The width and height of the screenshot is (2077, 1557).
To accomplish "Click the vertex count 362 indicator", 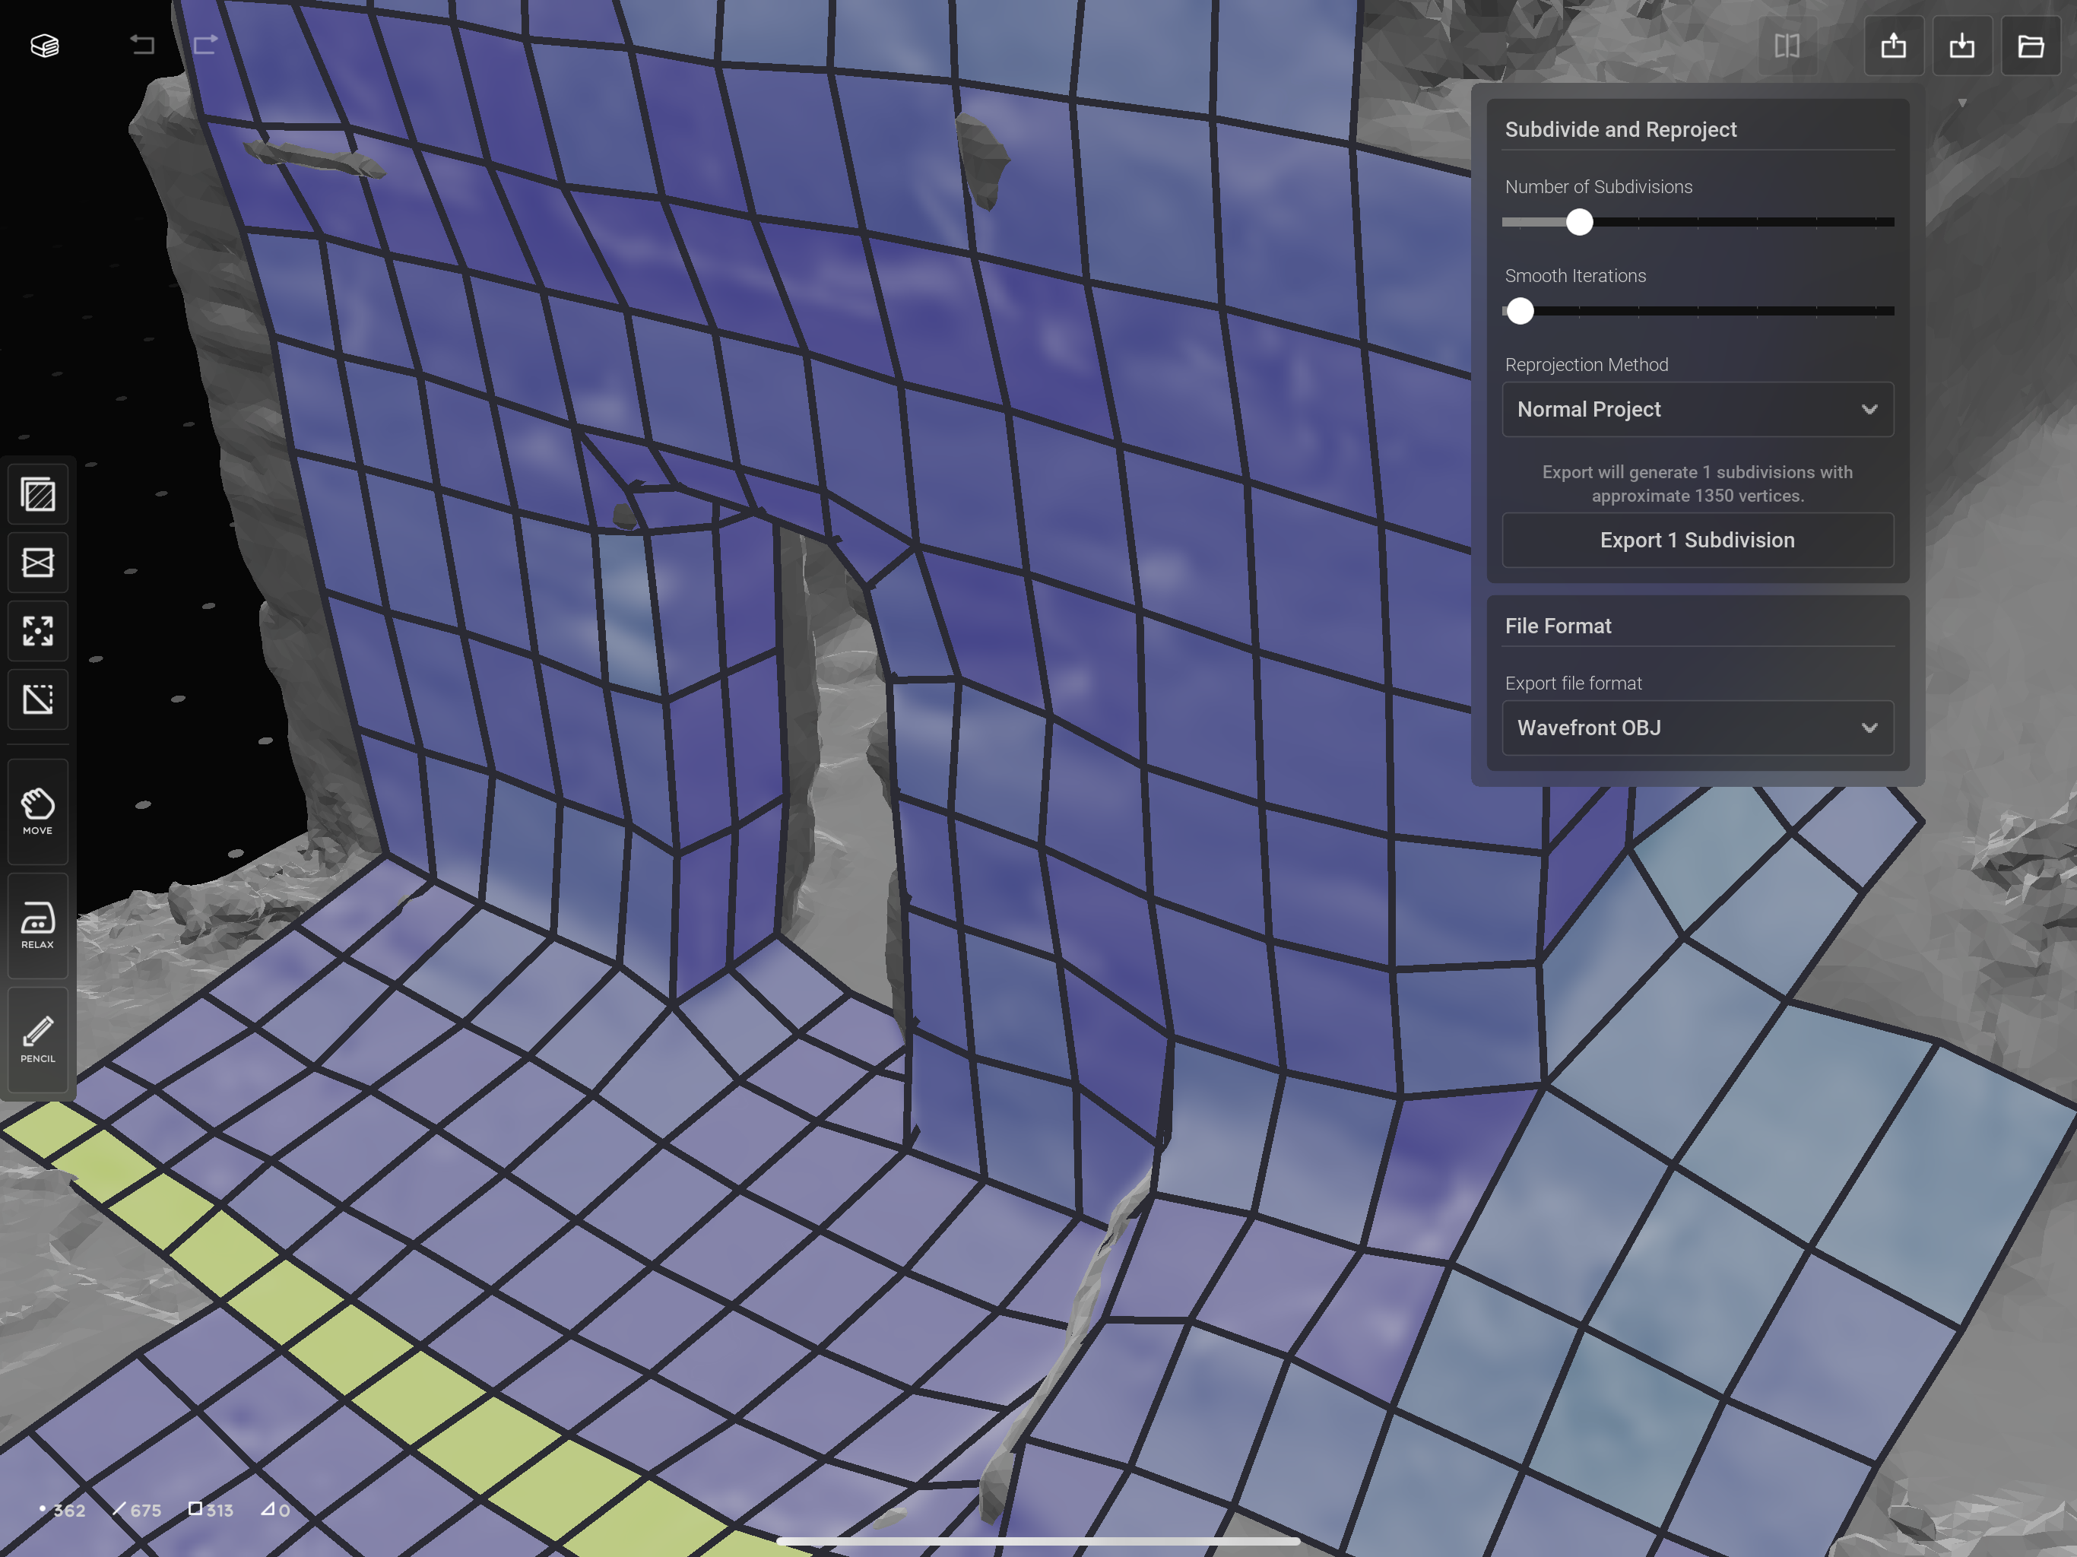I will click(62, 1510).
